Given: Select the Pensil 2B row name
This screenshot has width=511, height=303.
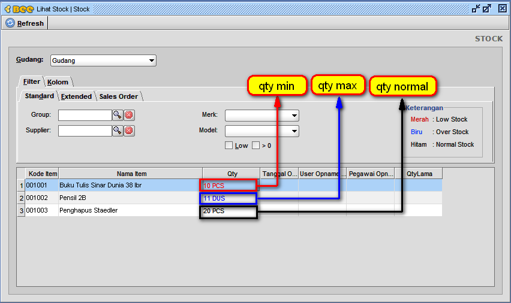Looking at the screenshot, I should 130,198.
